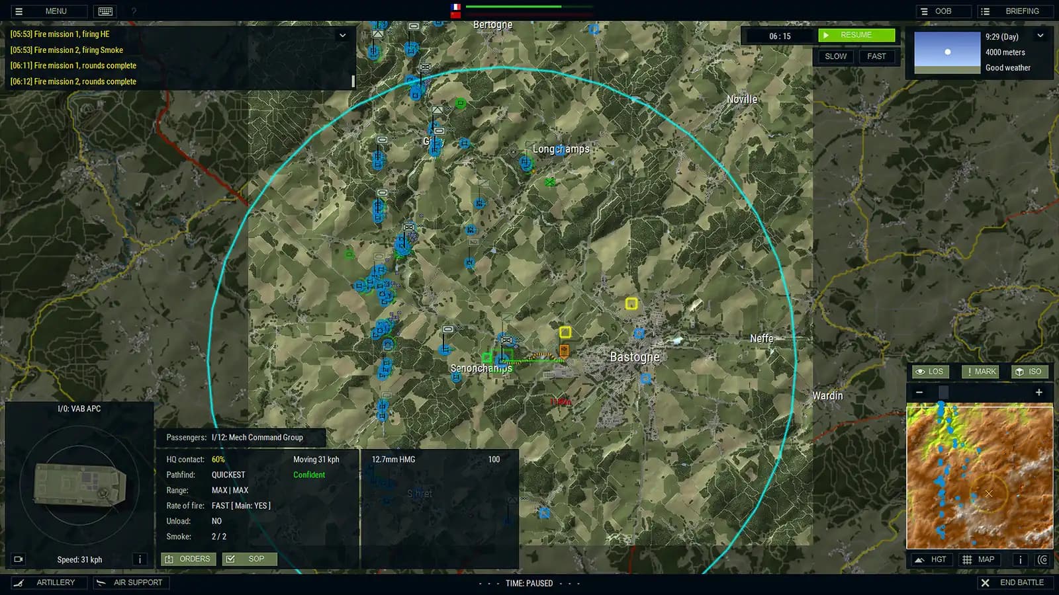Open the keyboard shortcuts icon
This screenshot has width=1059, height=595.
click(104, 11)
